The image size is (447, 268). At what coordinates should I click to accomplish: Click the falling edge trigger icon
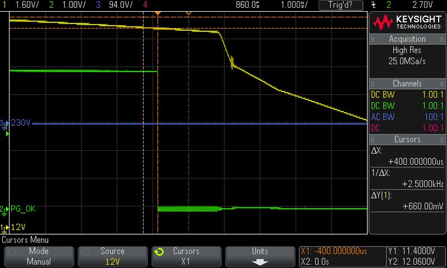coord(374,5)
